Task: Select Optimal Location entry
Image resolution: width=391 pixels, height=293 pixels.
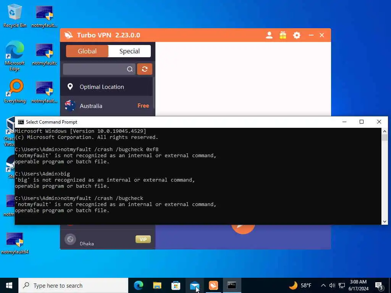Action: (x=106, y=87)
